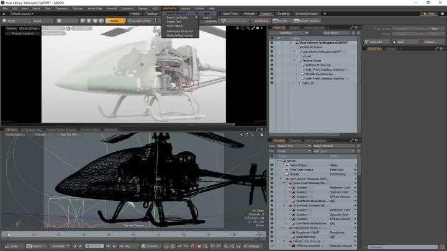Collapse User Library-helicopter.SLDPRT scene root
The image size is (447, 251).
(291, 43)
